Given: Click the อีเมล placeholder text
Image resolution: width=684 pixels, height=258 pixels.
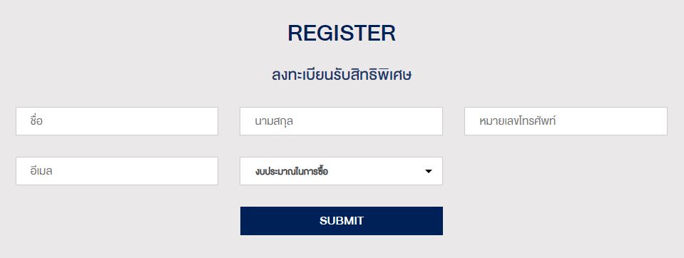Looking at the screenshot, I should pyautogui.click(x=41, y=171).
